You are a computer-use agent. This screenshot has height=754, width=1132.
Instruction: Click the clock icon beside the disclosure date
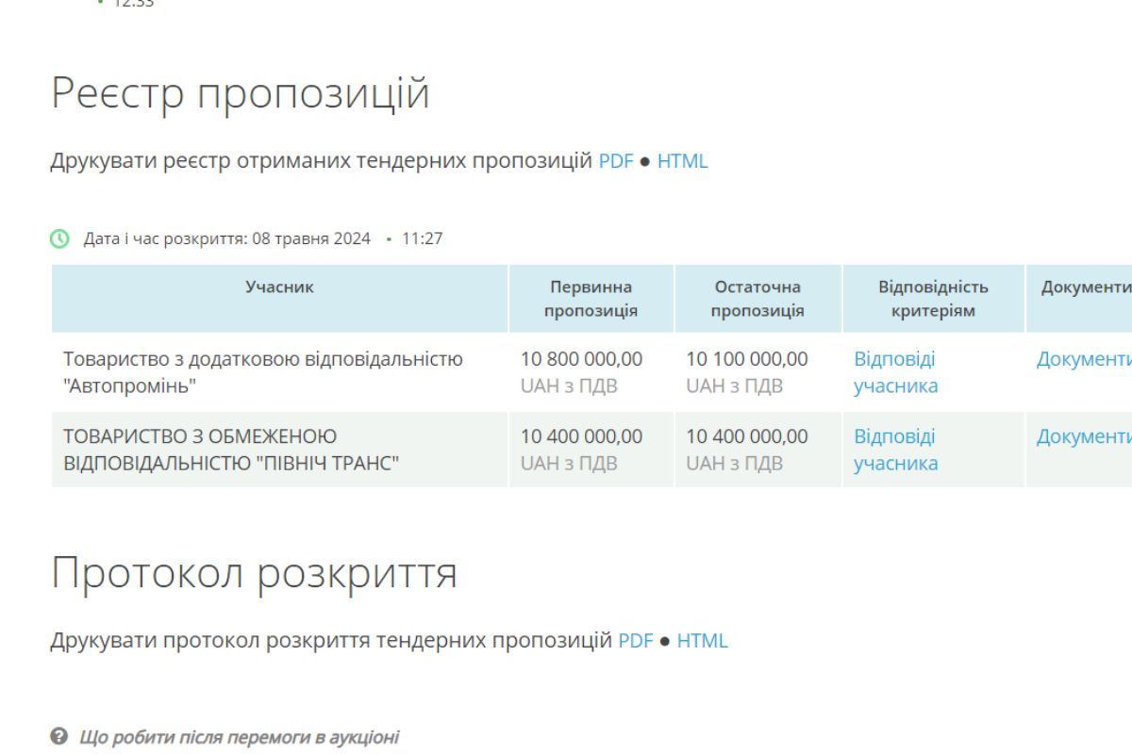pyautogui.click(x=58, y=238)
